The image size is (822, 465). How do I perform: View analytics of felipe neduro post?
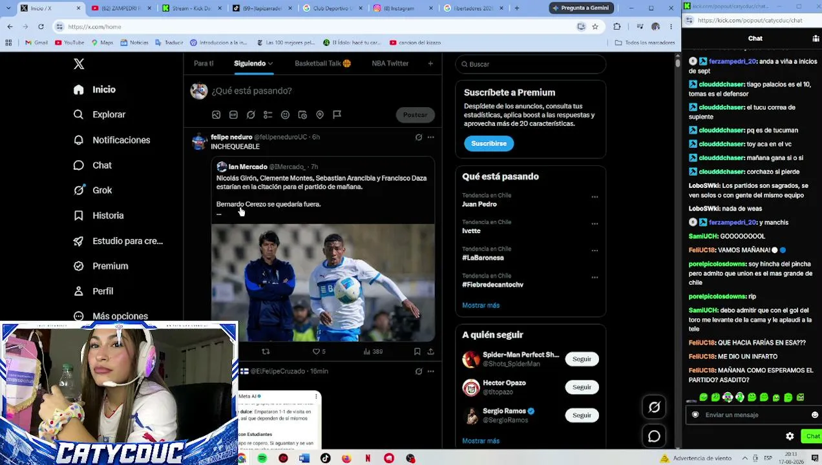pos(373,352)
